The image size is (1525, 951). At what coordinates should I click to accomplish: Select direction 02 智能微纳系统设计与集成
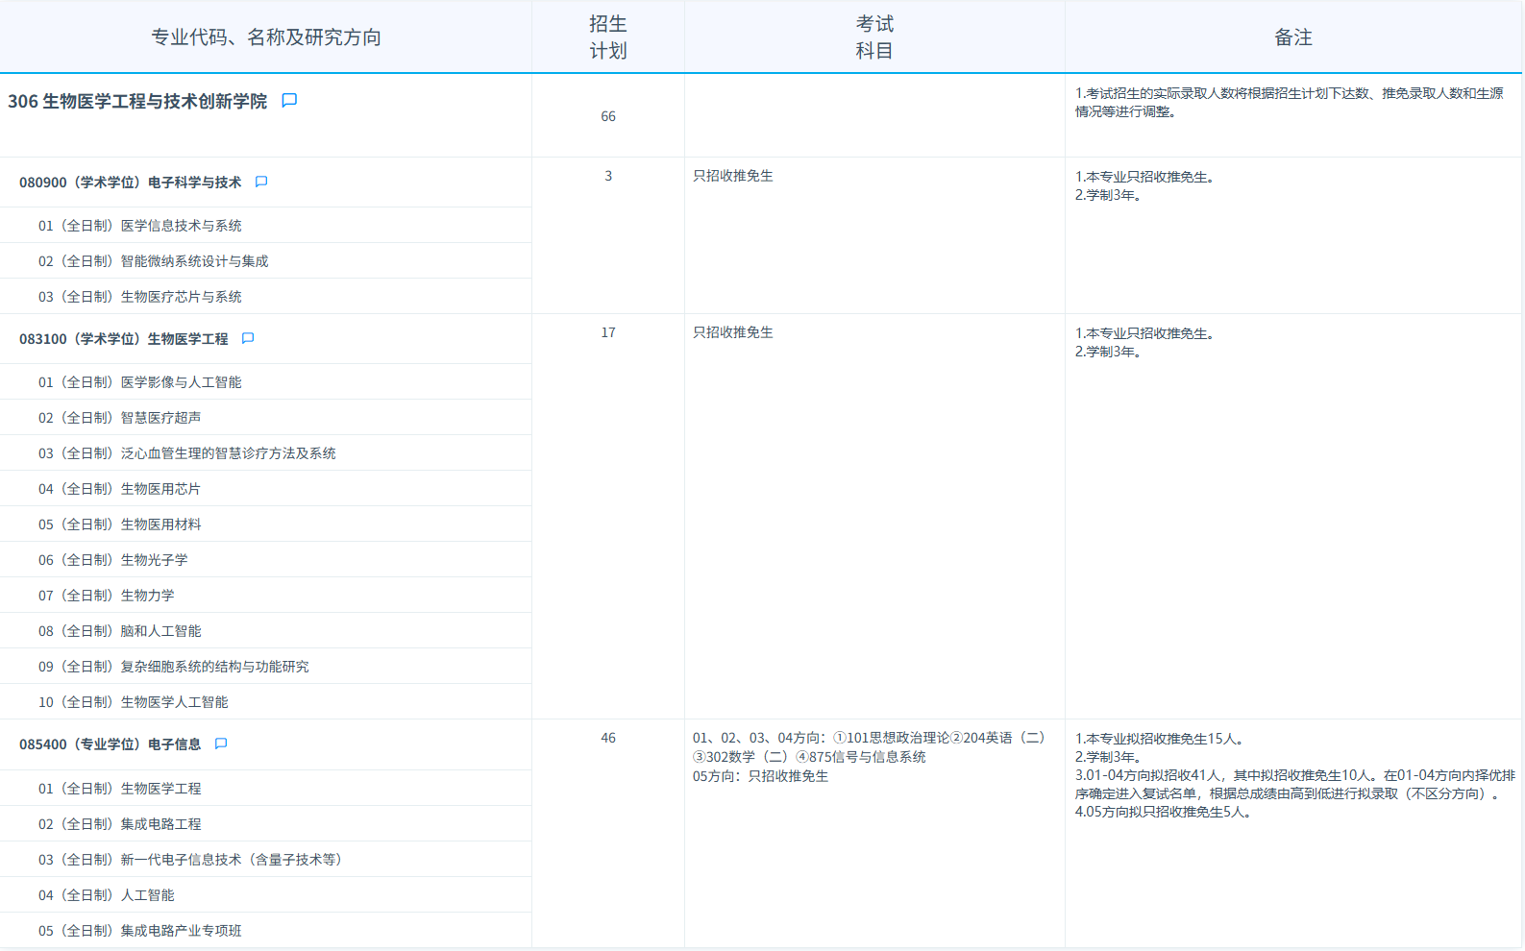[x=154, y=261]
